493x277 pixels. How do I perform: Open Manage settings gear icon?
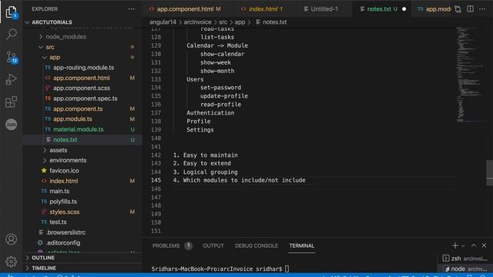(12, 262)
